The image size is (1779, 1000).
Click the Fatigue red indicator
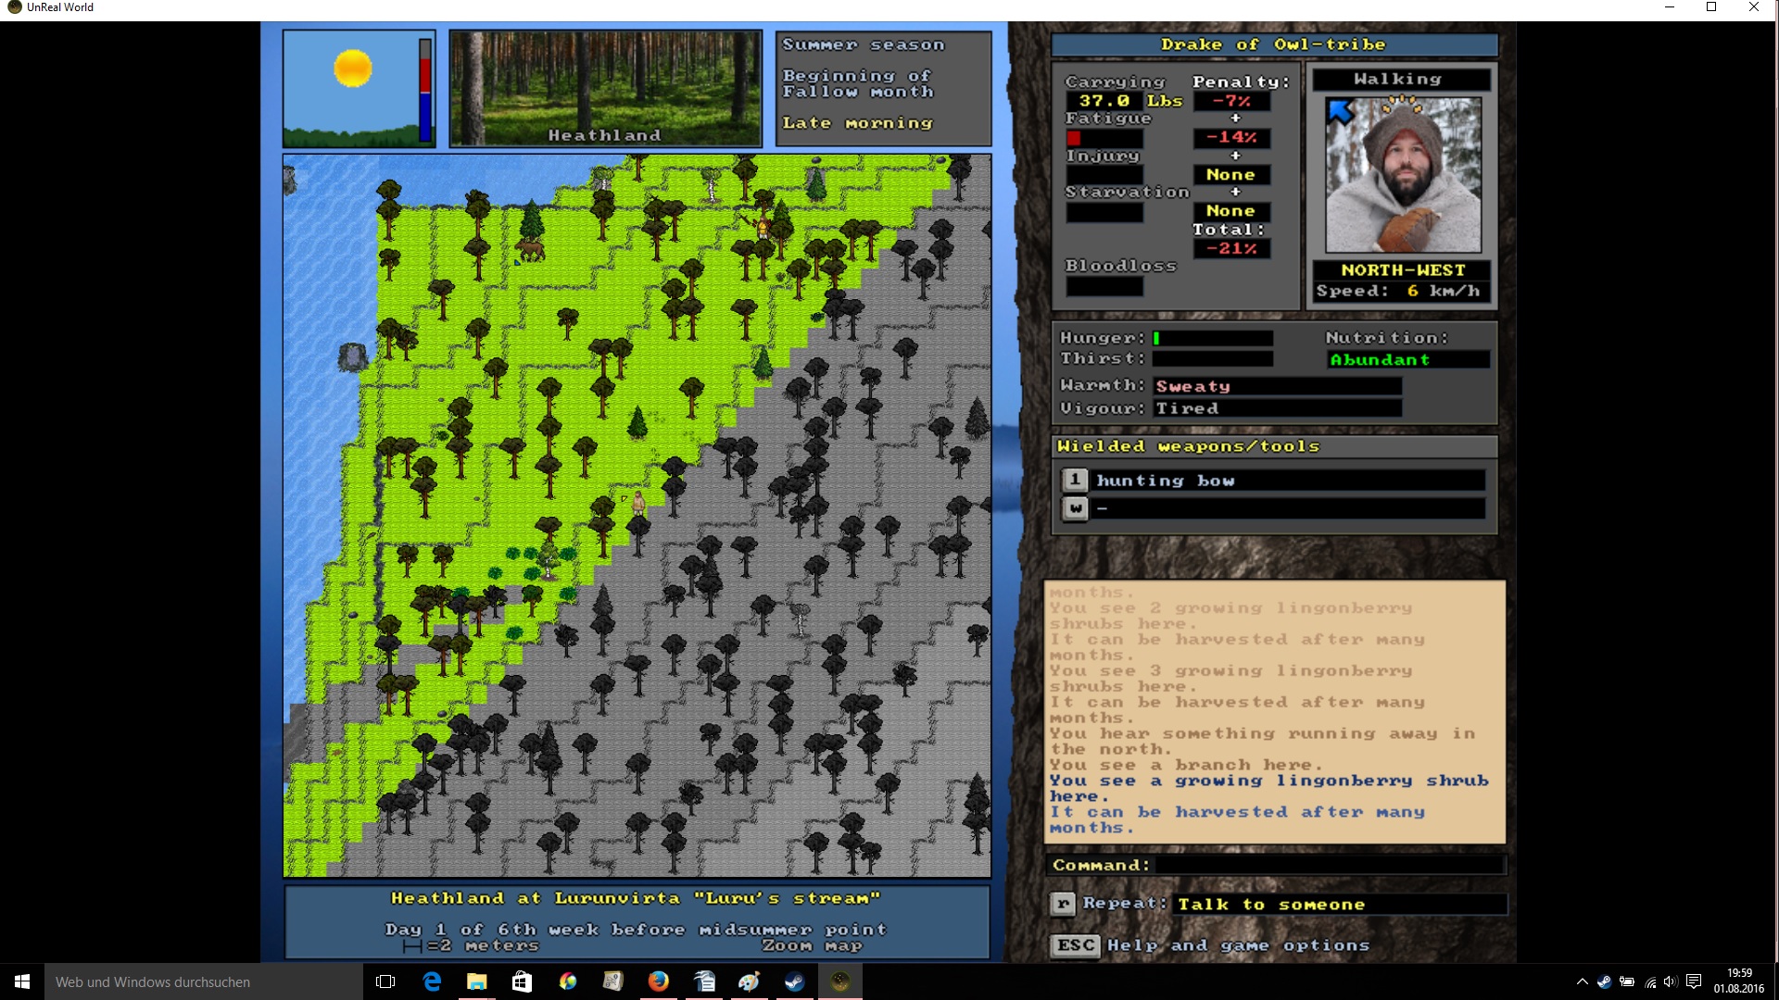[1074, 138]
